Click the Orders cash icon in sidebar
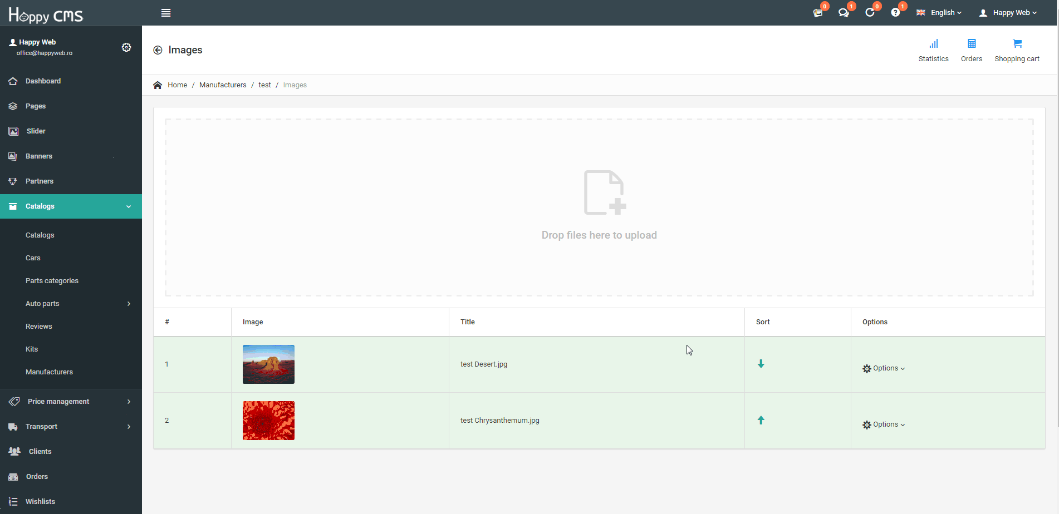Image resolution: width=1059 pixels, height=514 pixels. [x=13, y=477]
